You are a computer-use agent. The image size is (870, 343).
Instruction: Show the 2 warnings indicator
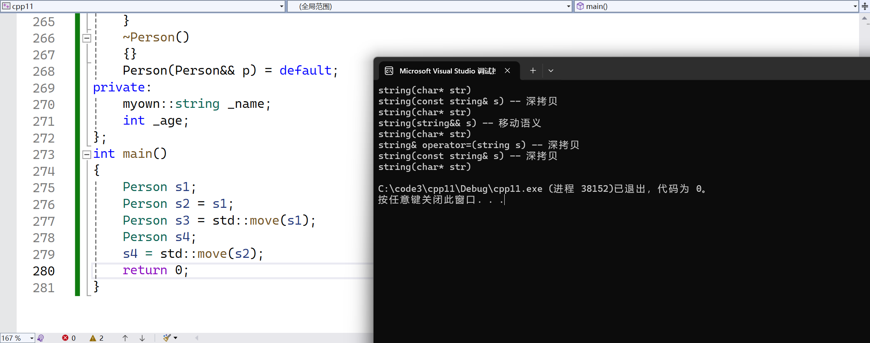pos(97,338)
